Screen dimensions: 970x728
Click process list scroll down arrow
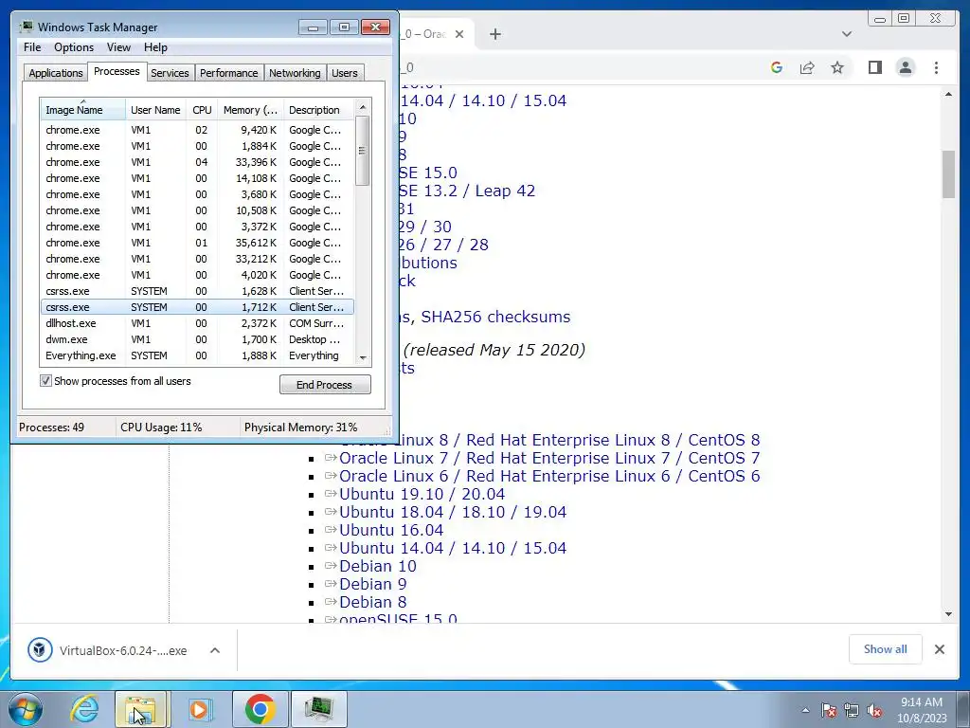[x=363, y=357]
